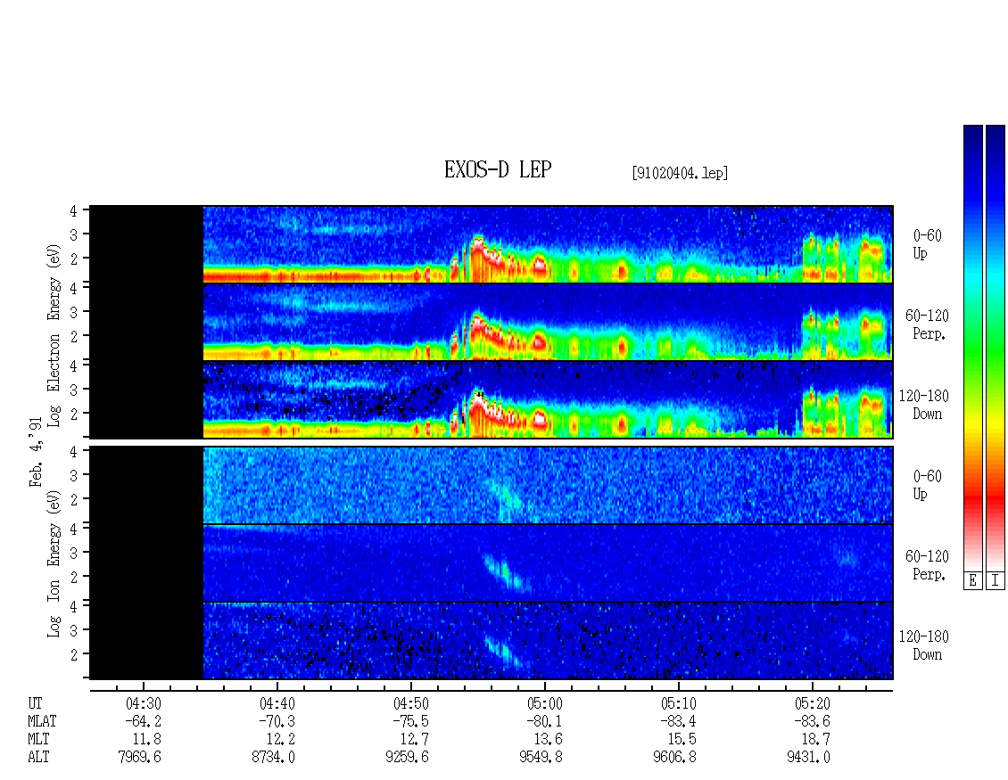Image resolution: width=1008 pixels, height=780 pixels.
Task: Click the 05:10 UT tick label
Action: point(678,703)
